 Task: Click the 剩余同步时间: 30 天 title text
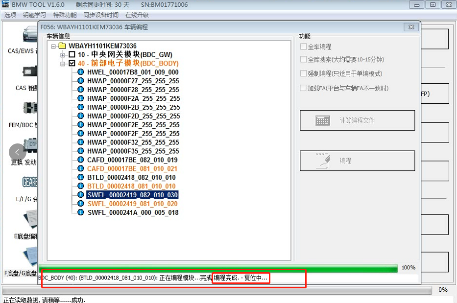(102, 5)
